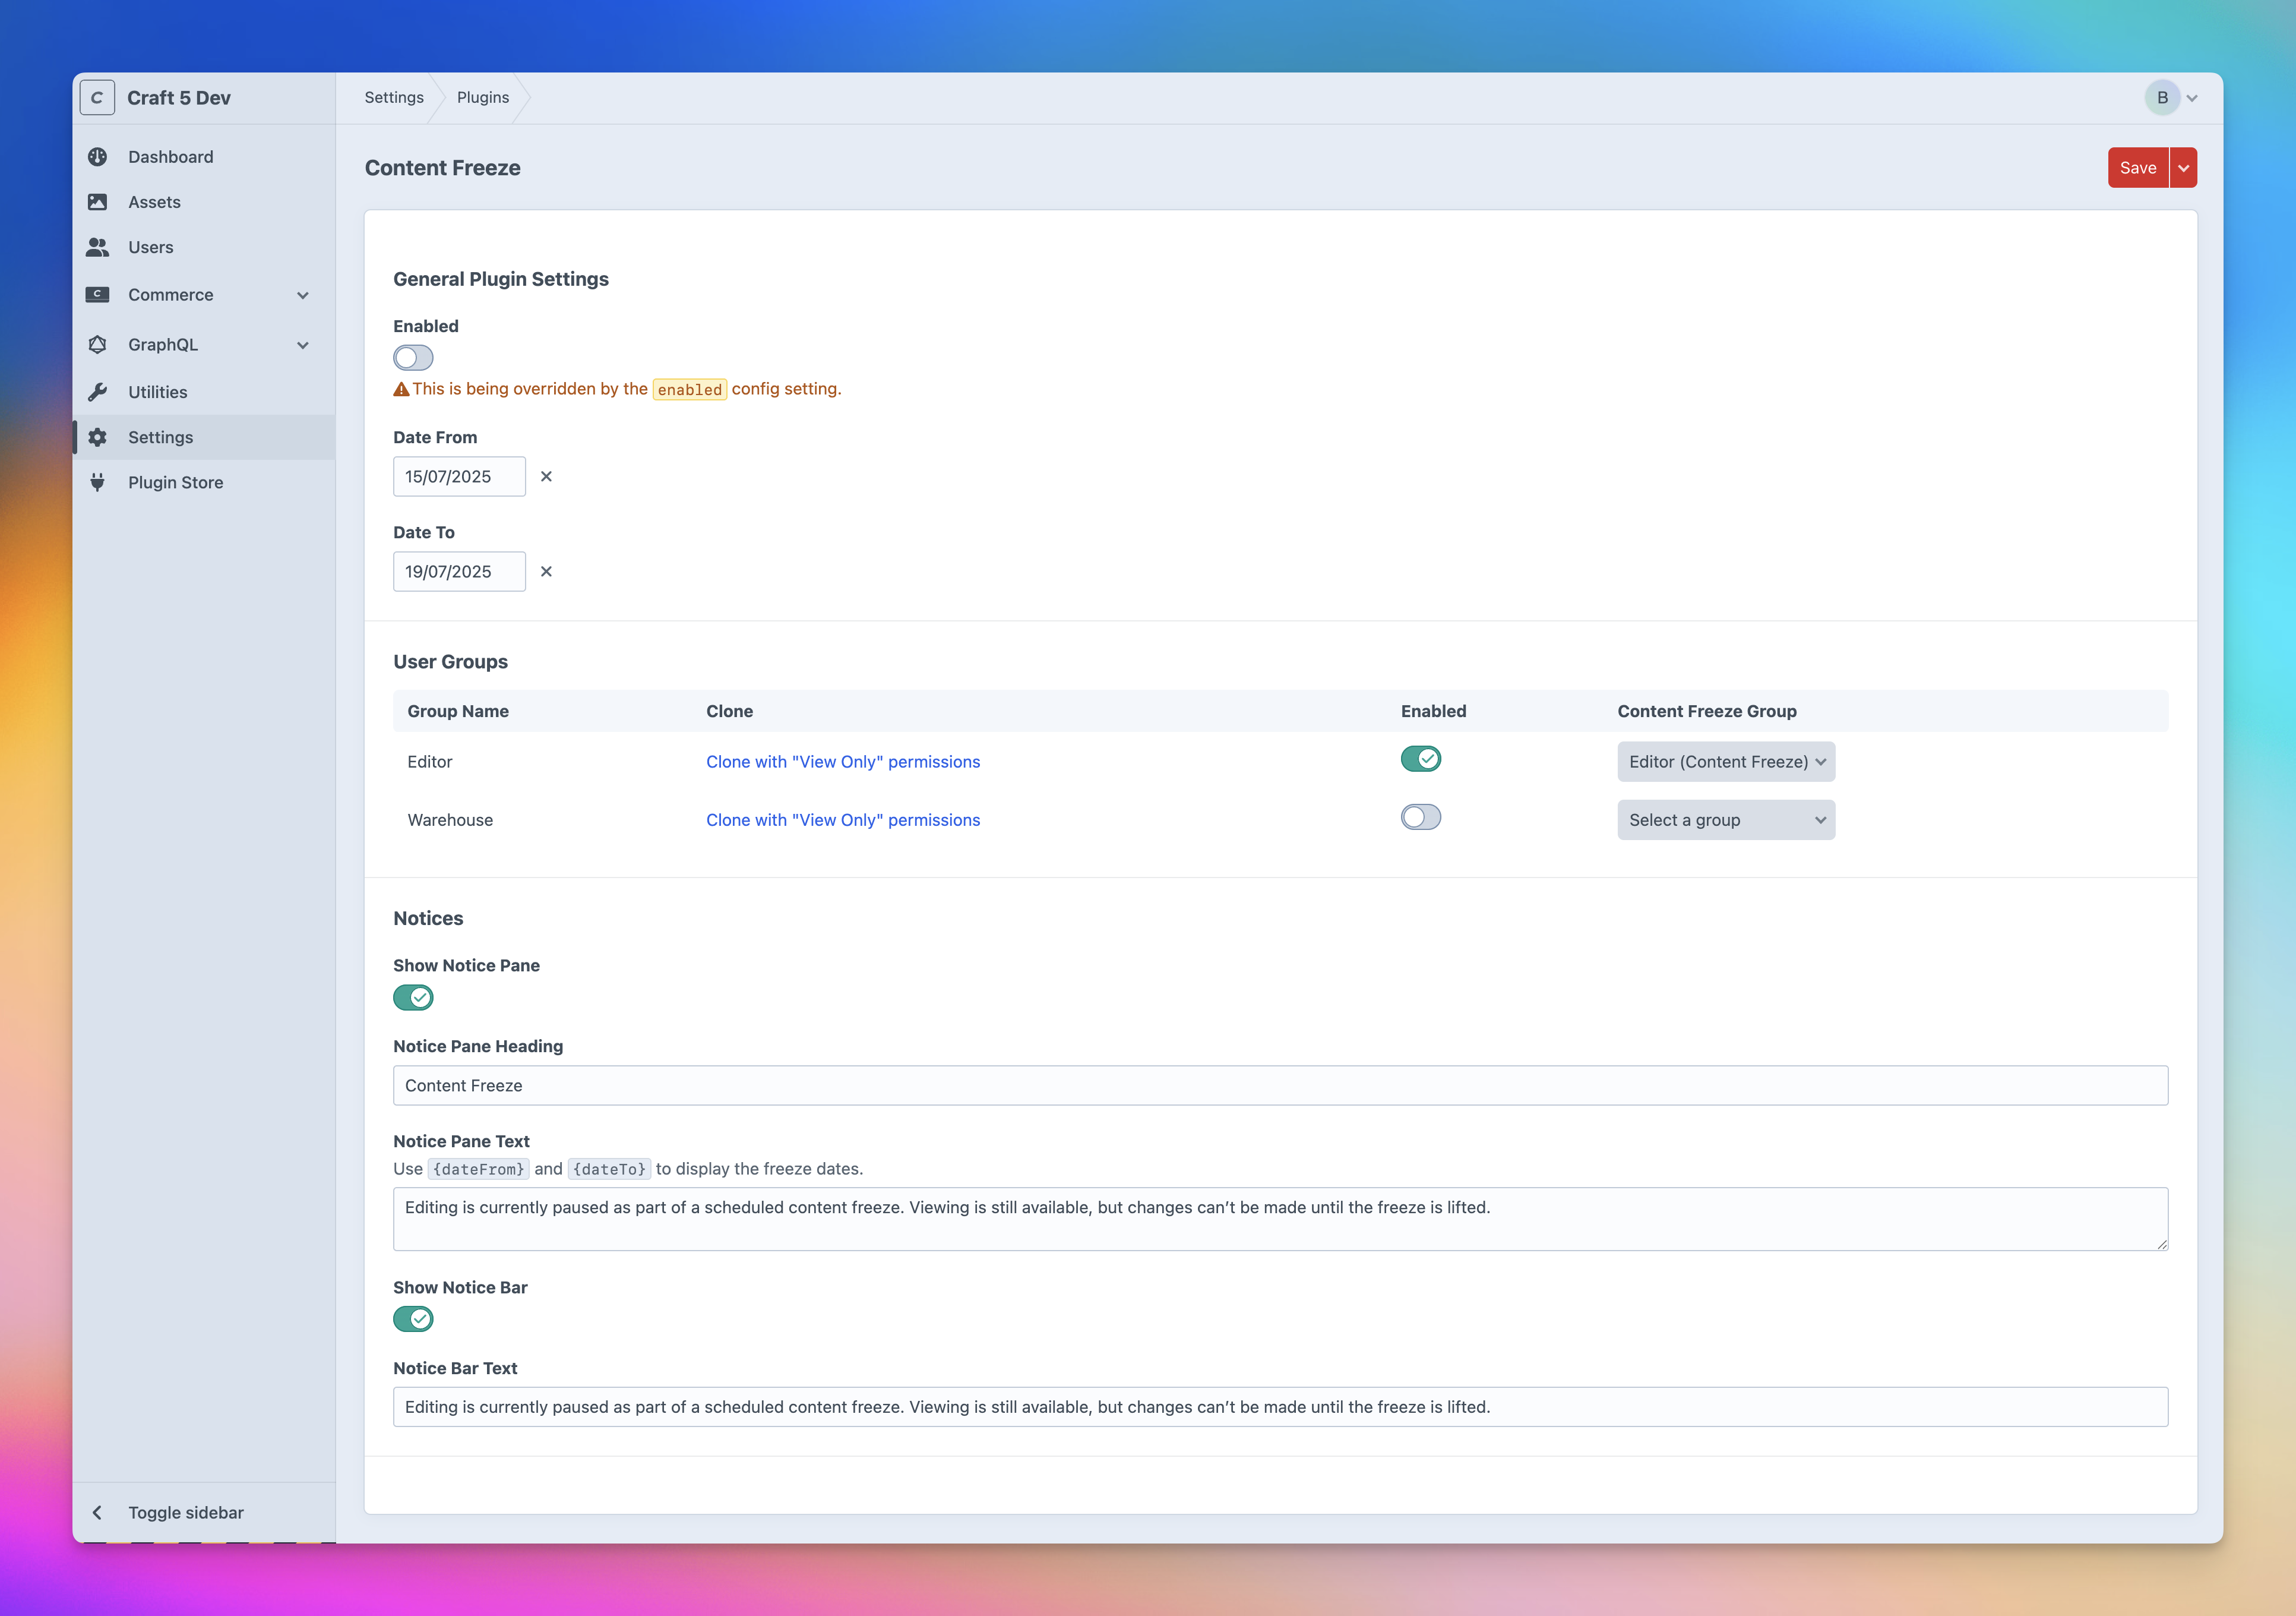Clear the Date From field with X

click(x=546, y=476)
